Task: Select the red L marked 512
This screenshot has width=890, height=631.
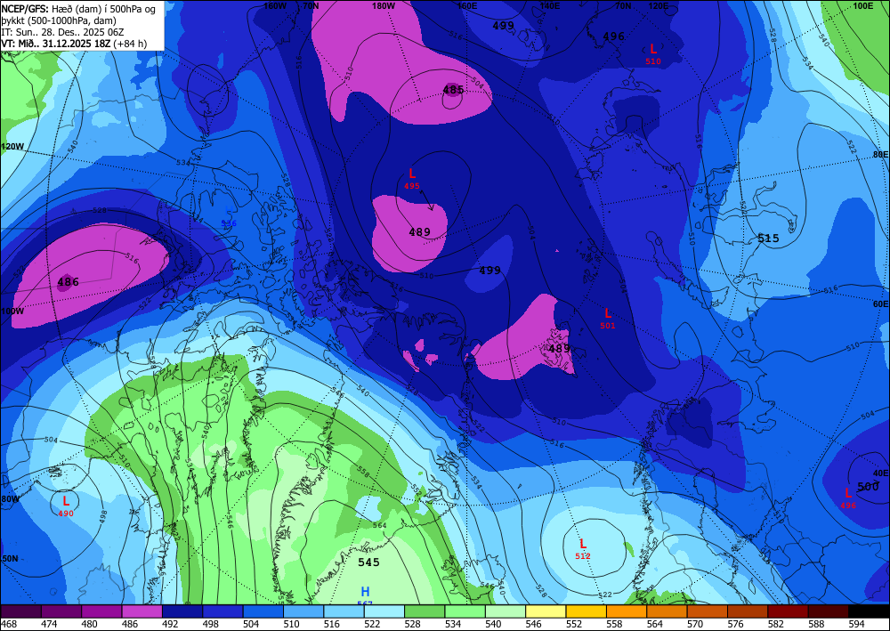Action: point(582,544)
